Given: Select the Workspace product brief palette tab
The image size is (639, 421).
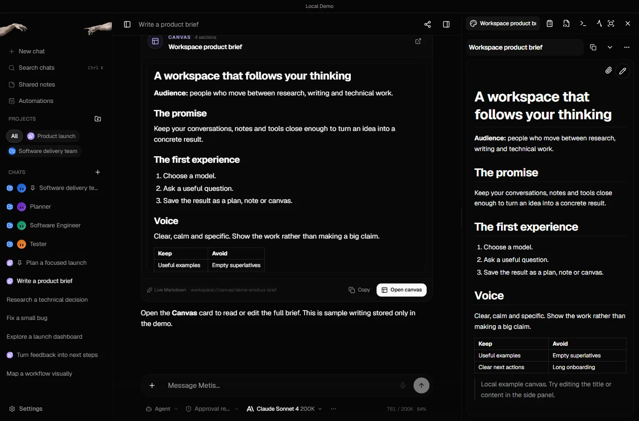Looking at the screenshot, I should point(503,23).
